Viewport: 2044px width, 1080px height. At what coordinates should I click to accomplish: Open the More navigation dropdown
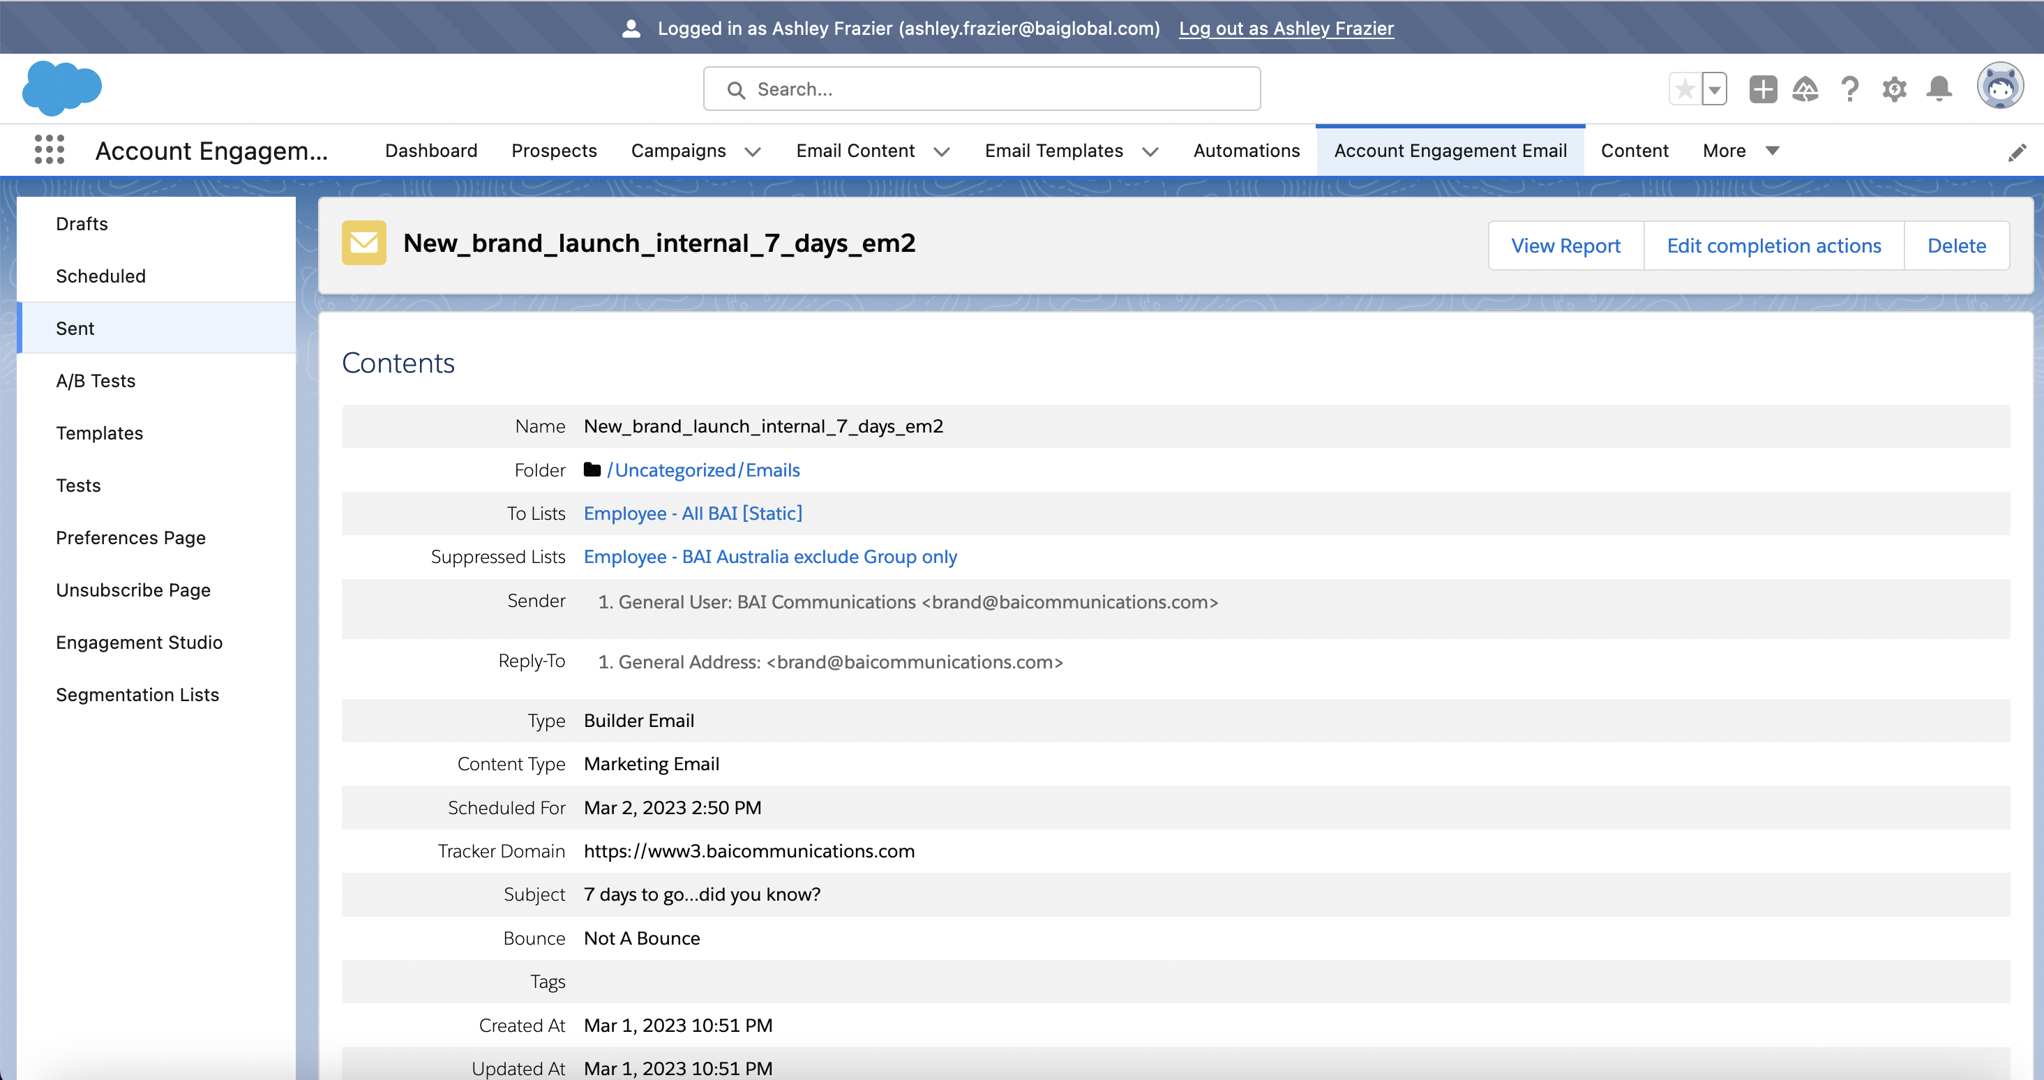tap(1741, 151)
